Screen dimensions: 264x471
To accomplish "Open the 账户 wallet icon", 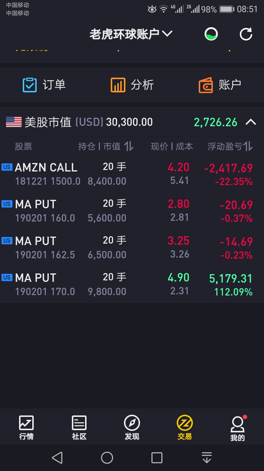I will click(x=206, y=85).
